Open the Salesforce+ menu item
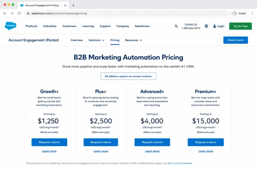This screenshot has height=171, width=257. click(x=143, y=26)
